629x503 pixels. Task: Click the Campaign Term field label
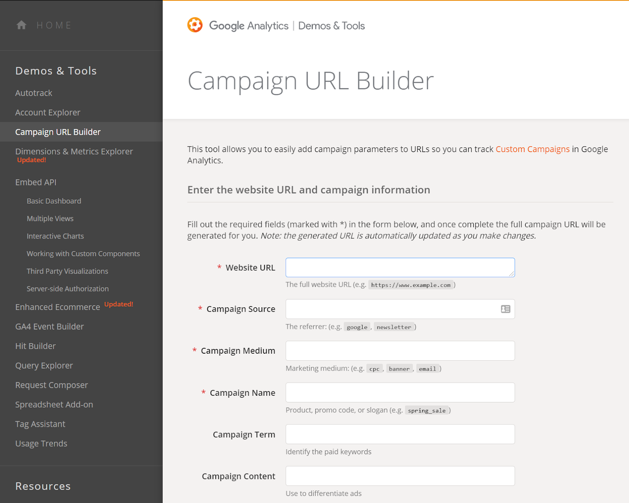pos(244,435)
